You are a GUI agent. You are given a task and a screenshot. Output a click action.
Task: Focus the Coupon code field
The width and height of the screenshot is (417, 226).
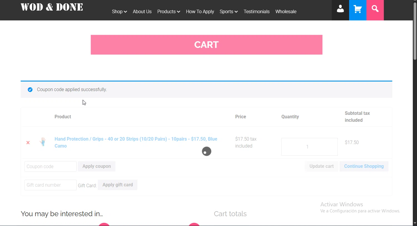tap(50, 167)
